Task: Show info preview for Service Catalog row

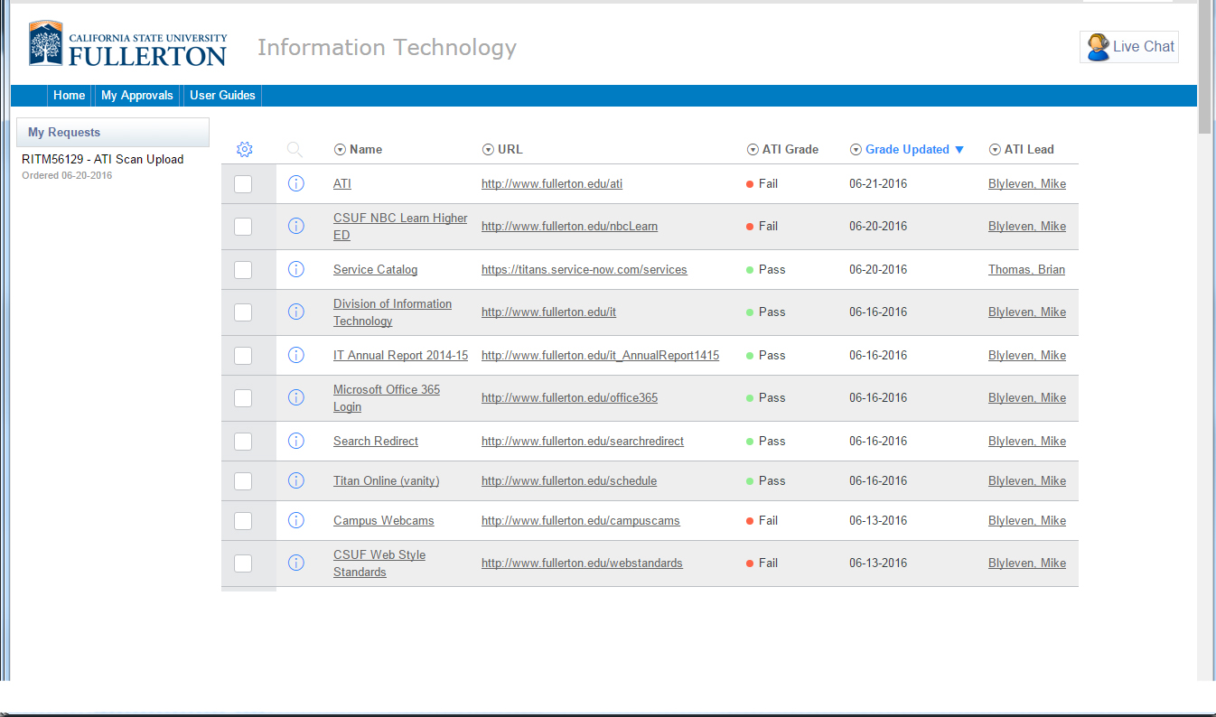Action: (295, 269)
